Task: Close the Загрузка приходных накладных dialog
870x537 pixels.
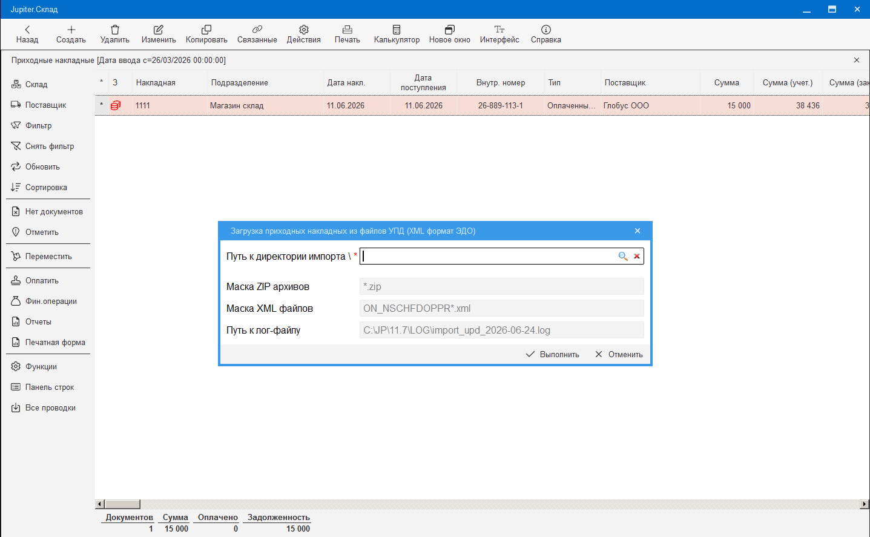Action: coord(638,231)
